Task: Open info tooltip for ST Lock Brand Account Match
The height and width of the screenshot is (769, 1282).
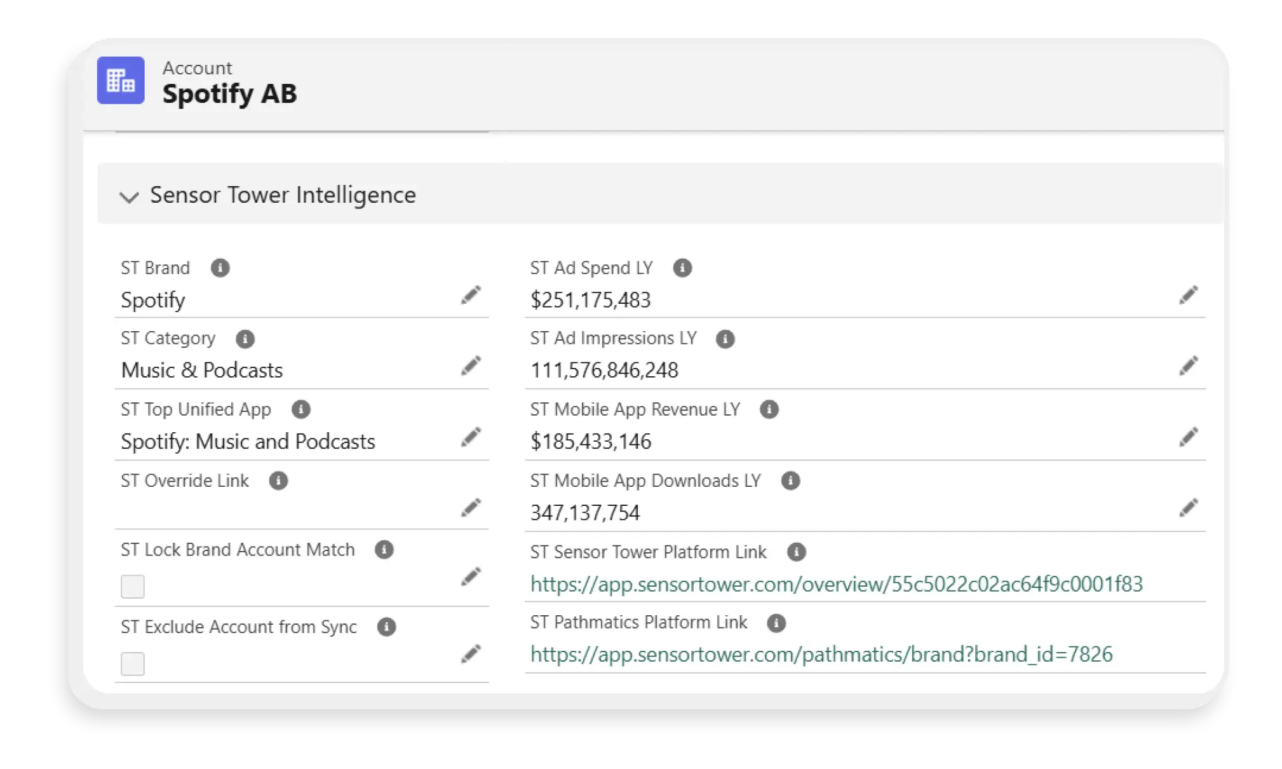Action: click(384, 550)
